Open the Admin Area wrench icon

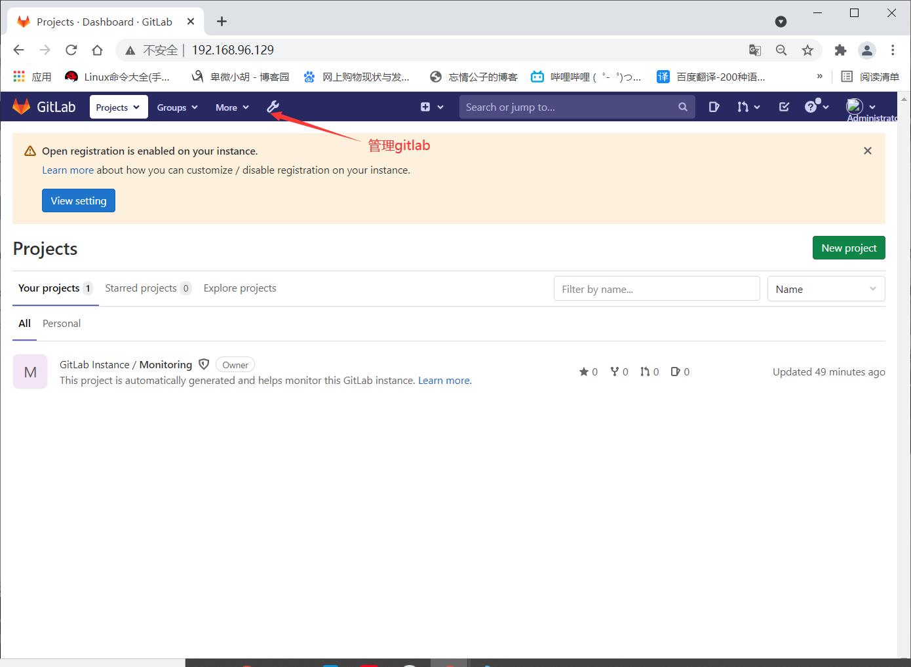273,107
